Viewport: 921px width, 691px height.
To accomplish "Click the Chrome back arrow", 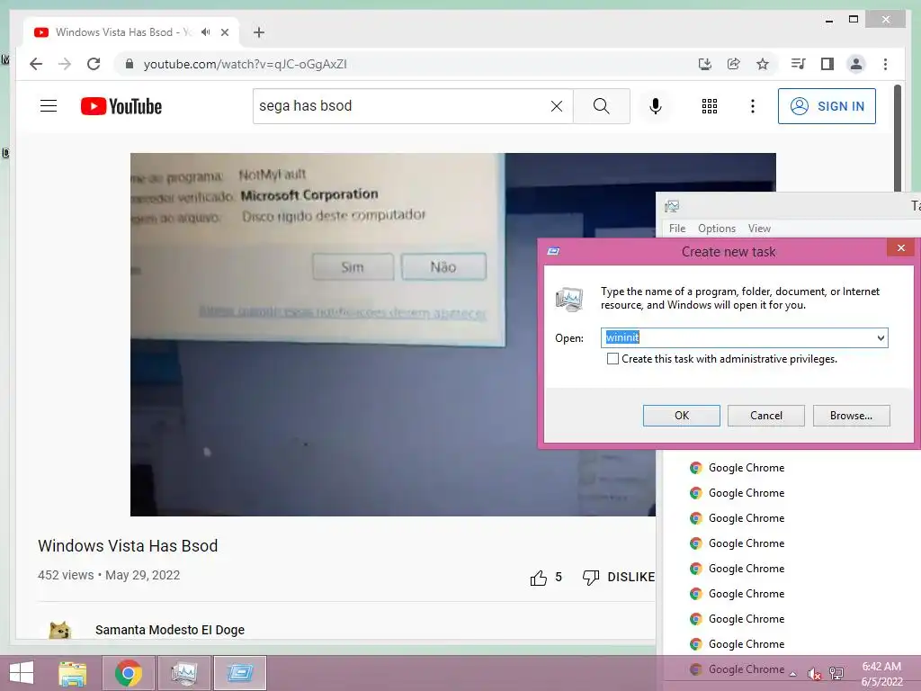I will 36,64.
